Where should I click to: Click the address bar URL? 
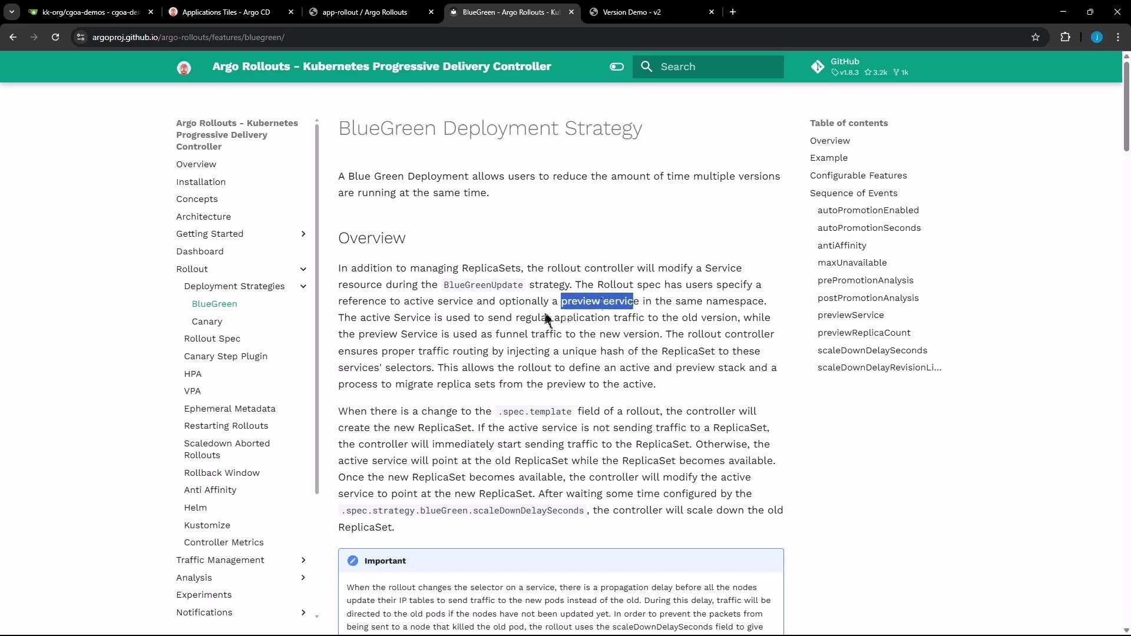click(x=188, y=37)
